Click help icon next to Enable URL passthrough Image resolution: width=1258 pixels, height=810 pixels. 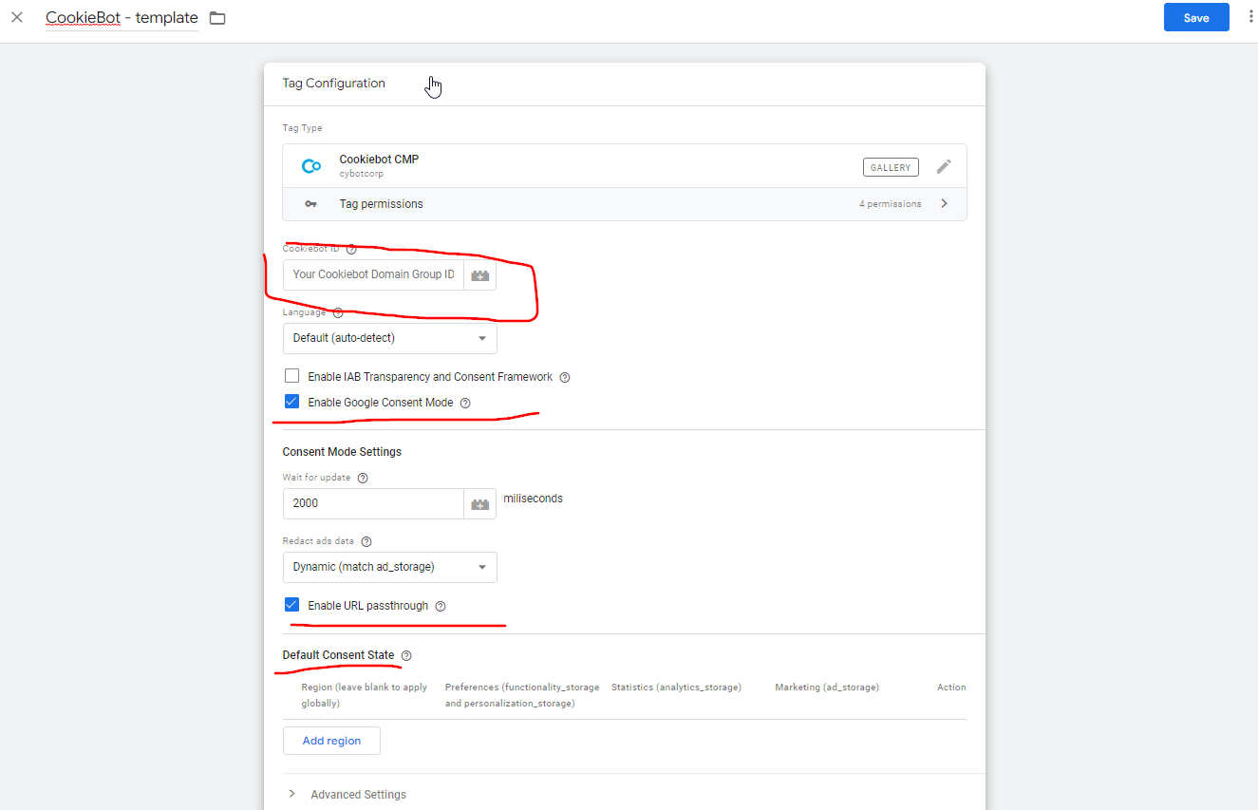[441, 606]
